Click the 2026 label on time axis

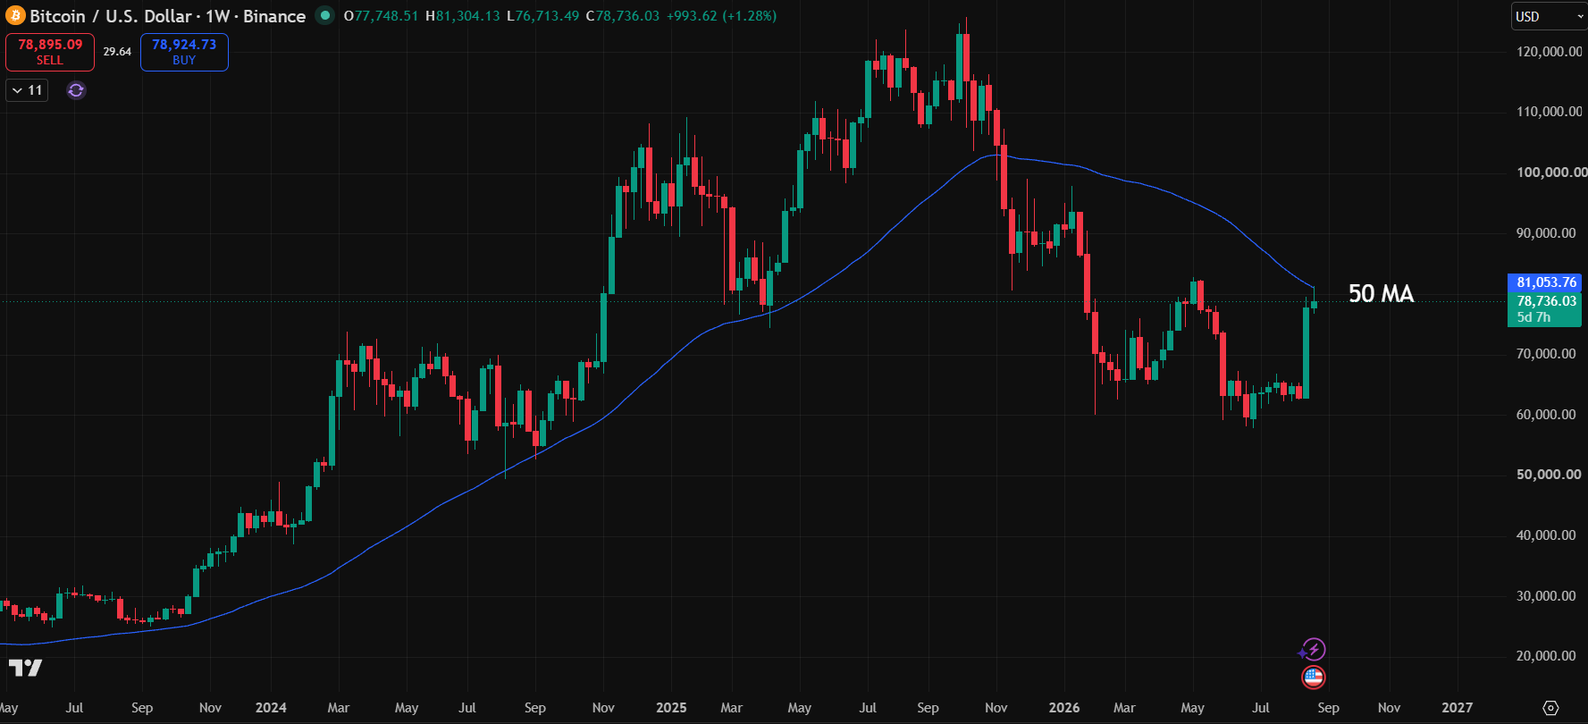[x=1064, y=708]
